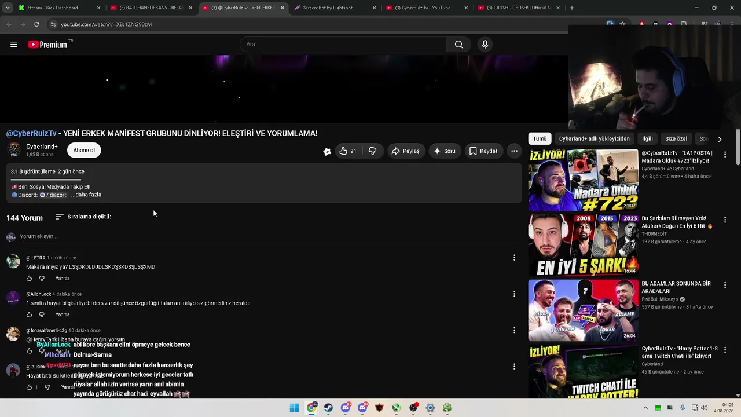Open the Red Bull Mikstəyp video thumbnail
The image size is (741, 417).
583,310
